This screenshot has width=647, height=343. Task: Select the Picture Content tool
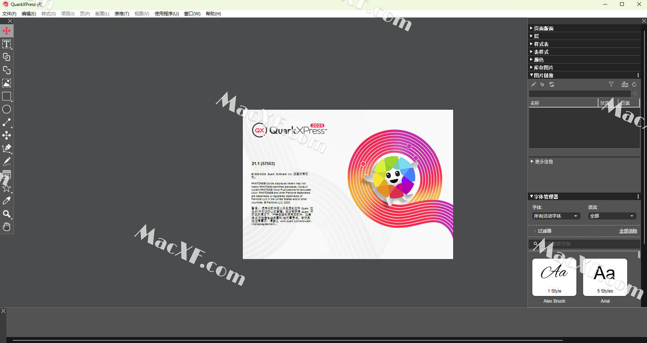point(7,83)
